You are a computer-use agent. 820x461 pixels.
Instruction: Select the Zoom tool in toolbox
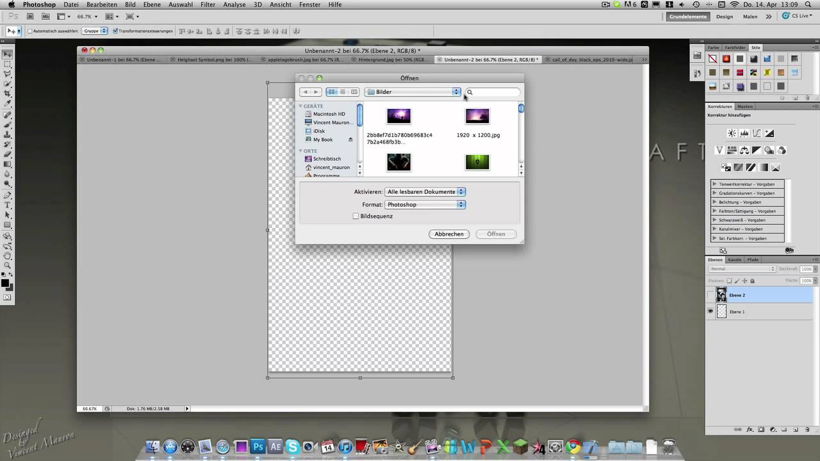click(8, 264)
